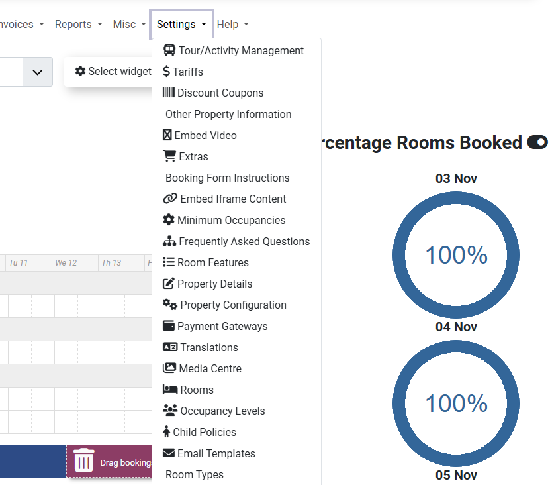Click the bus icon beside Tour/Activity Management

(x=169, y=50)
